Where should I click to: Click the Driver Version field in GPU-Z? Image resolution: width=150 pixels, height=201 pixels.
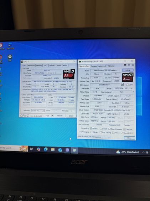click(112, 110)
